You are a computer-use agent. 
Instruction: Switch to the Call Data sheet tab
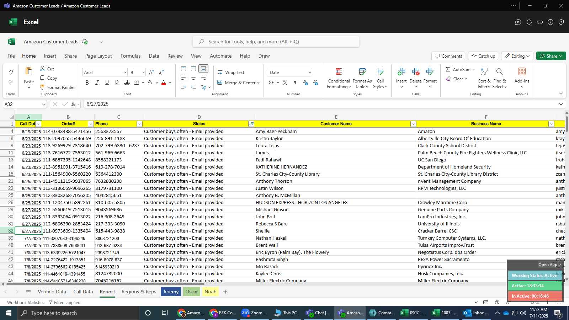[83, 292]
